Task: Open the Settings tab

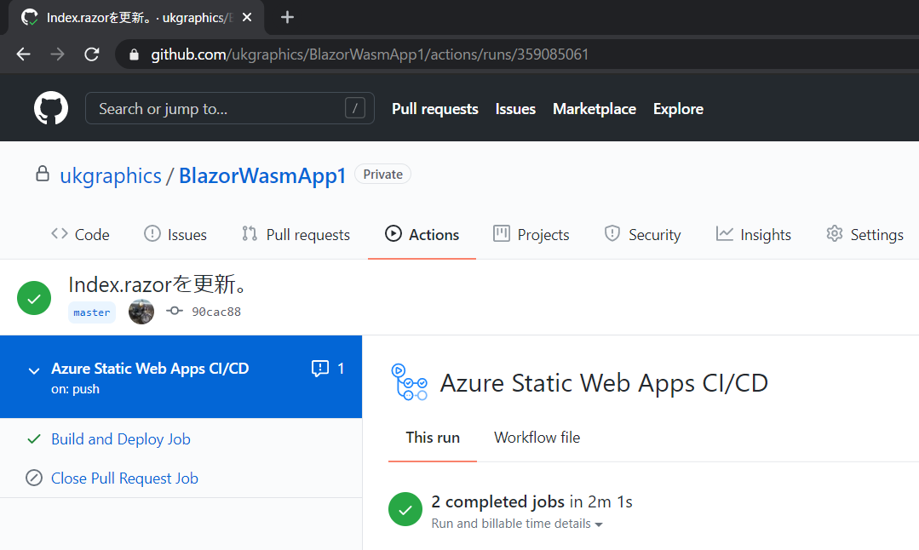Action: (864, 235)
